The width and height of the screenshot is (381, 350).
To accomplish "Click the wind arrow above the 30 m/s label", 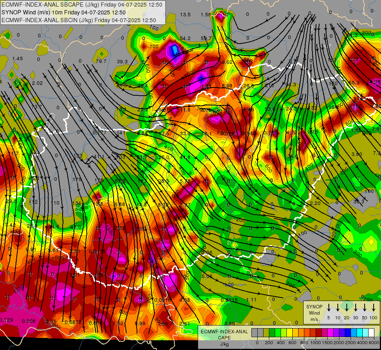I will [x=355, y=308].
